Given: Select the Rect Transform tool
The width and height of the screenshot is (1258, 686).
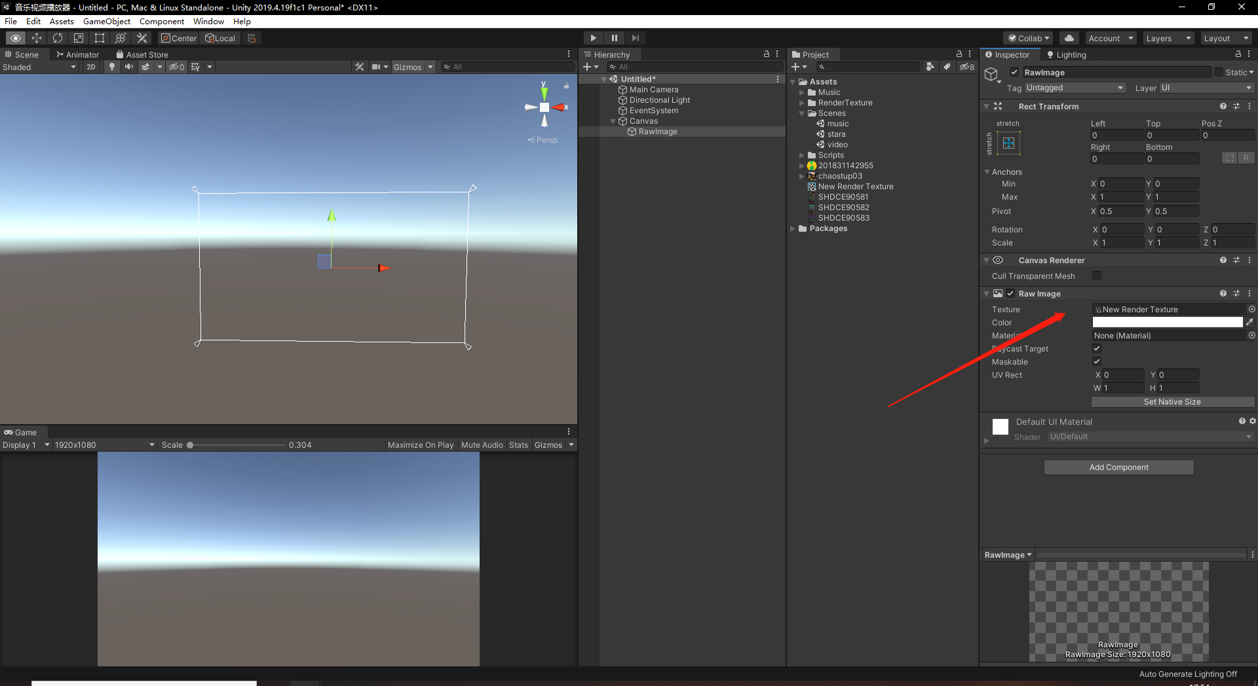Looking at the screenshot, I should tap(99, 38).
